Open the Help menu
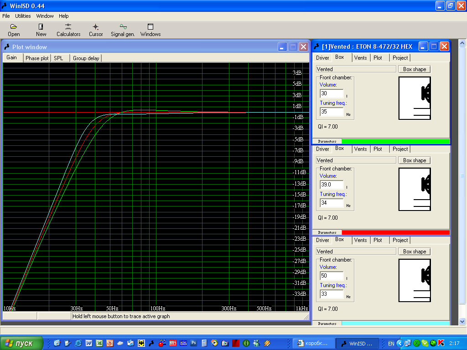Image resolution: width=467 pixels, height=350 pixels. coord(63,16)
